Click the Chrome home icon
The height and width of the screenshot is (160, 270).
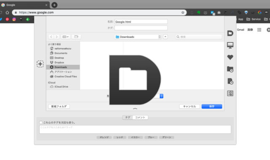point(7,12)
